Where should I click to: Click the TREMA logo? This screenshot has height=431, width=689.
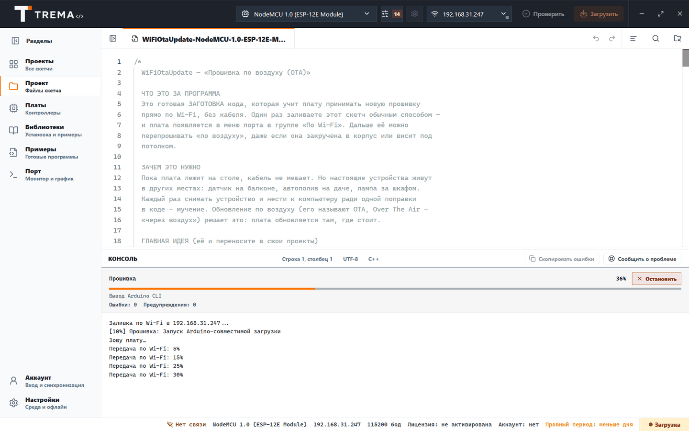[49, 14]
